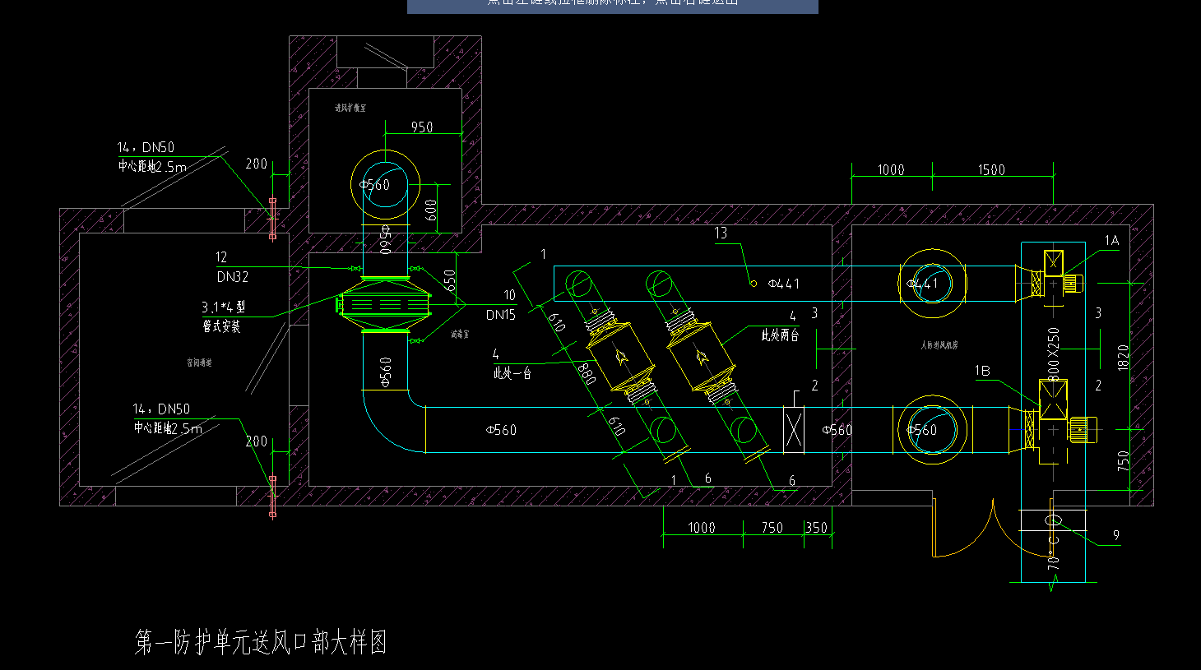
Task: Pick the vertical 600 dimension text
Action: [x=432, y=210]
